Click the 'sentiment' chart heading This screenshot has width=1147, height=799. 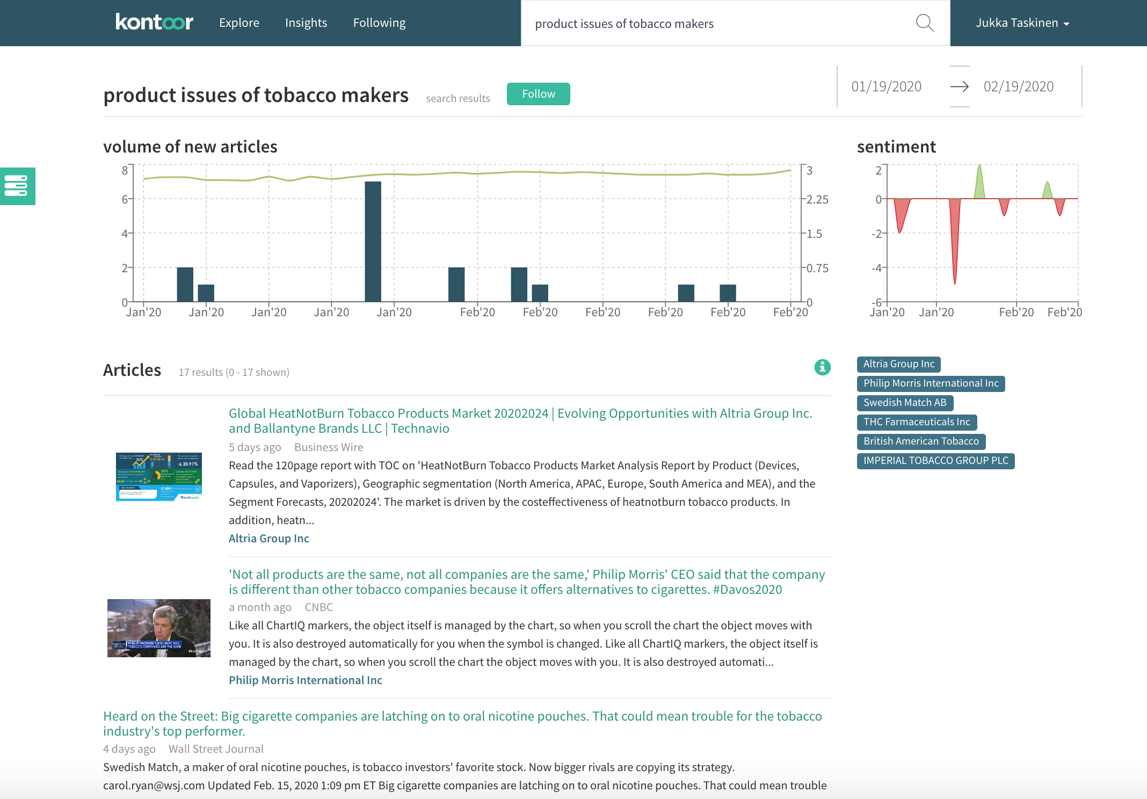coord(896,147)
